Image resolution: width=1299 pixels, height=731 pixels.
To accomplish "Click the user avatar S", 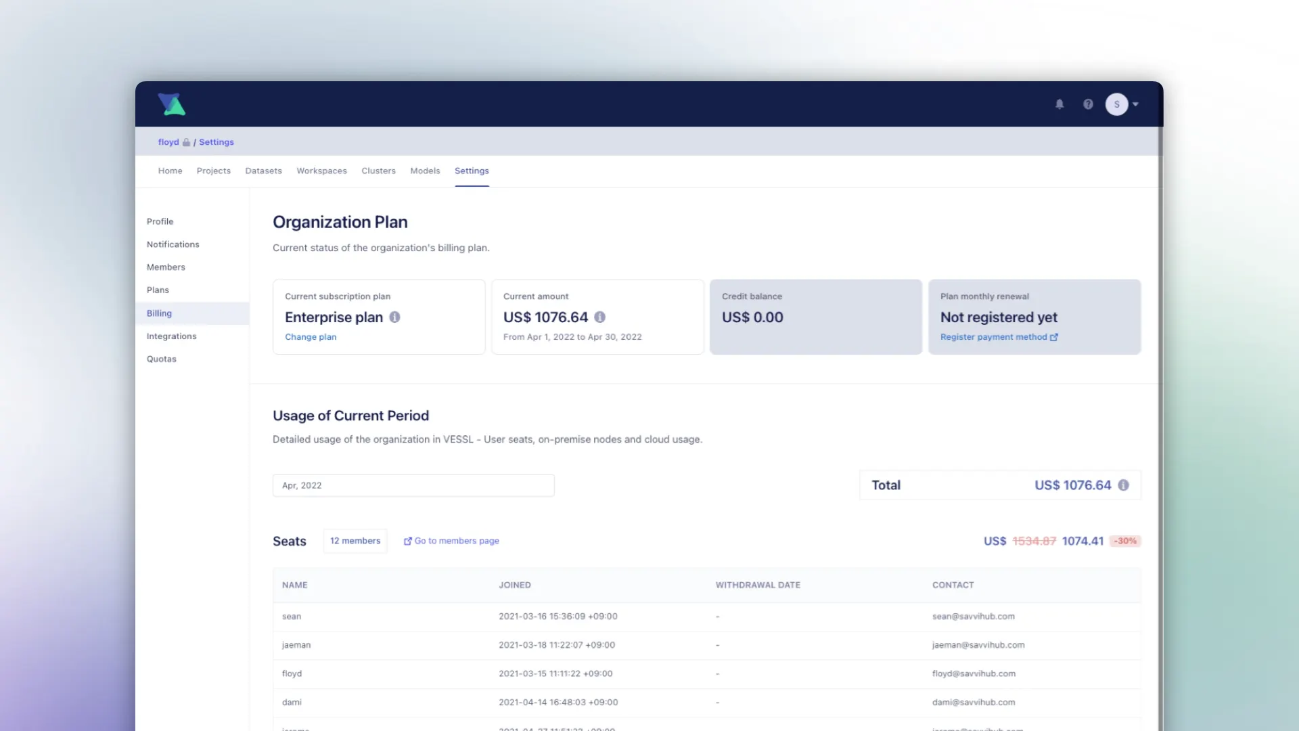I will (1116, 104).
